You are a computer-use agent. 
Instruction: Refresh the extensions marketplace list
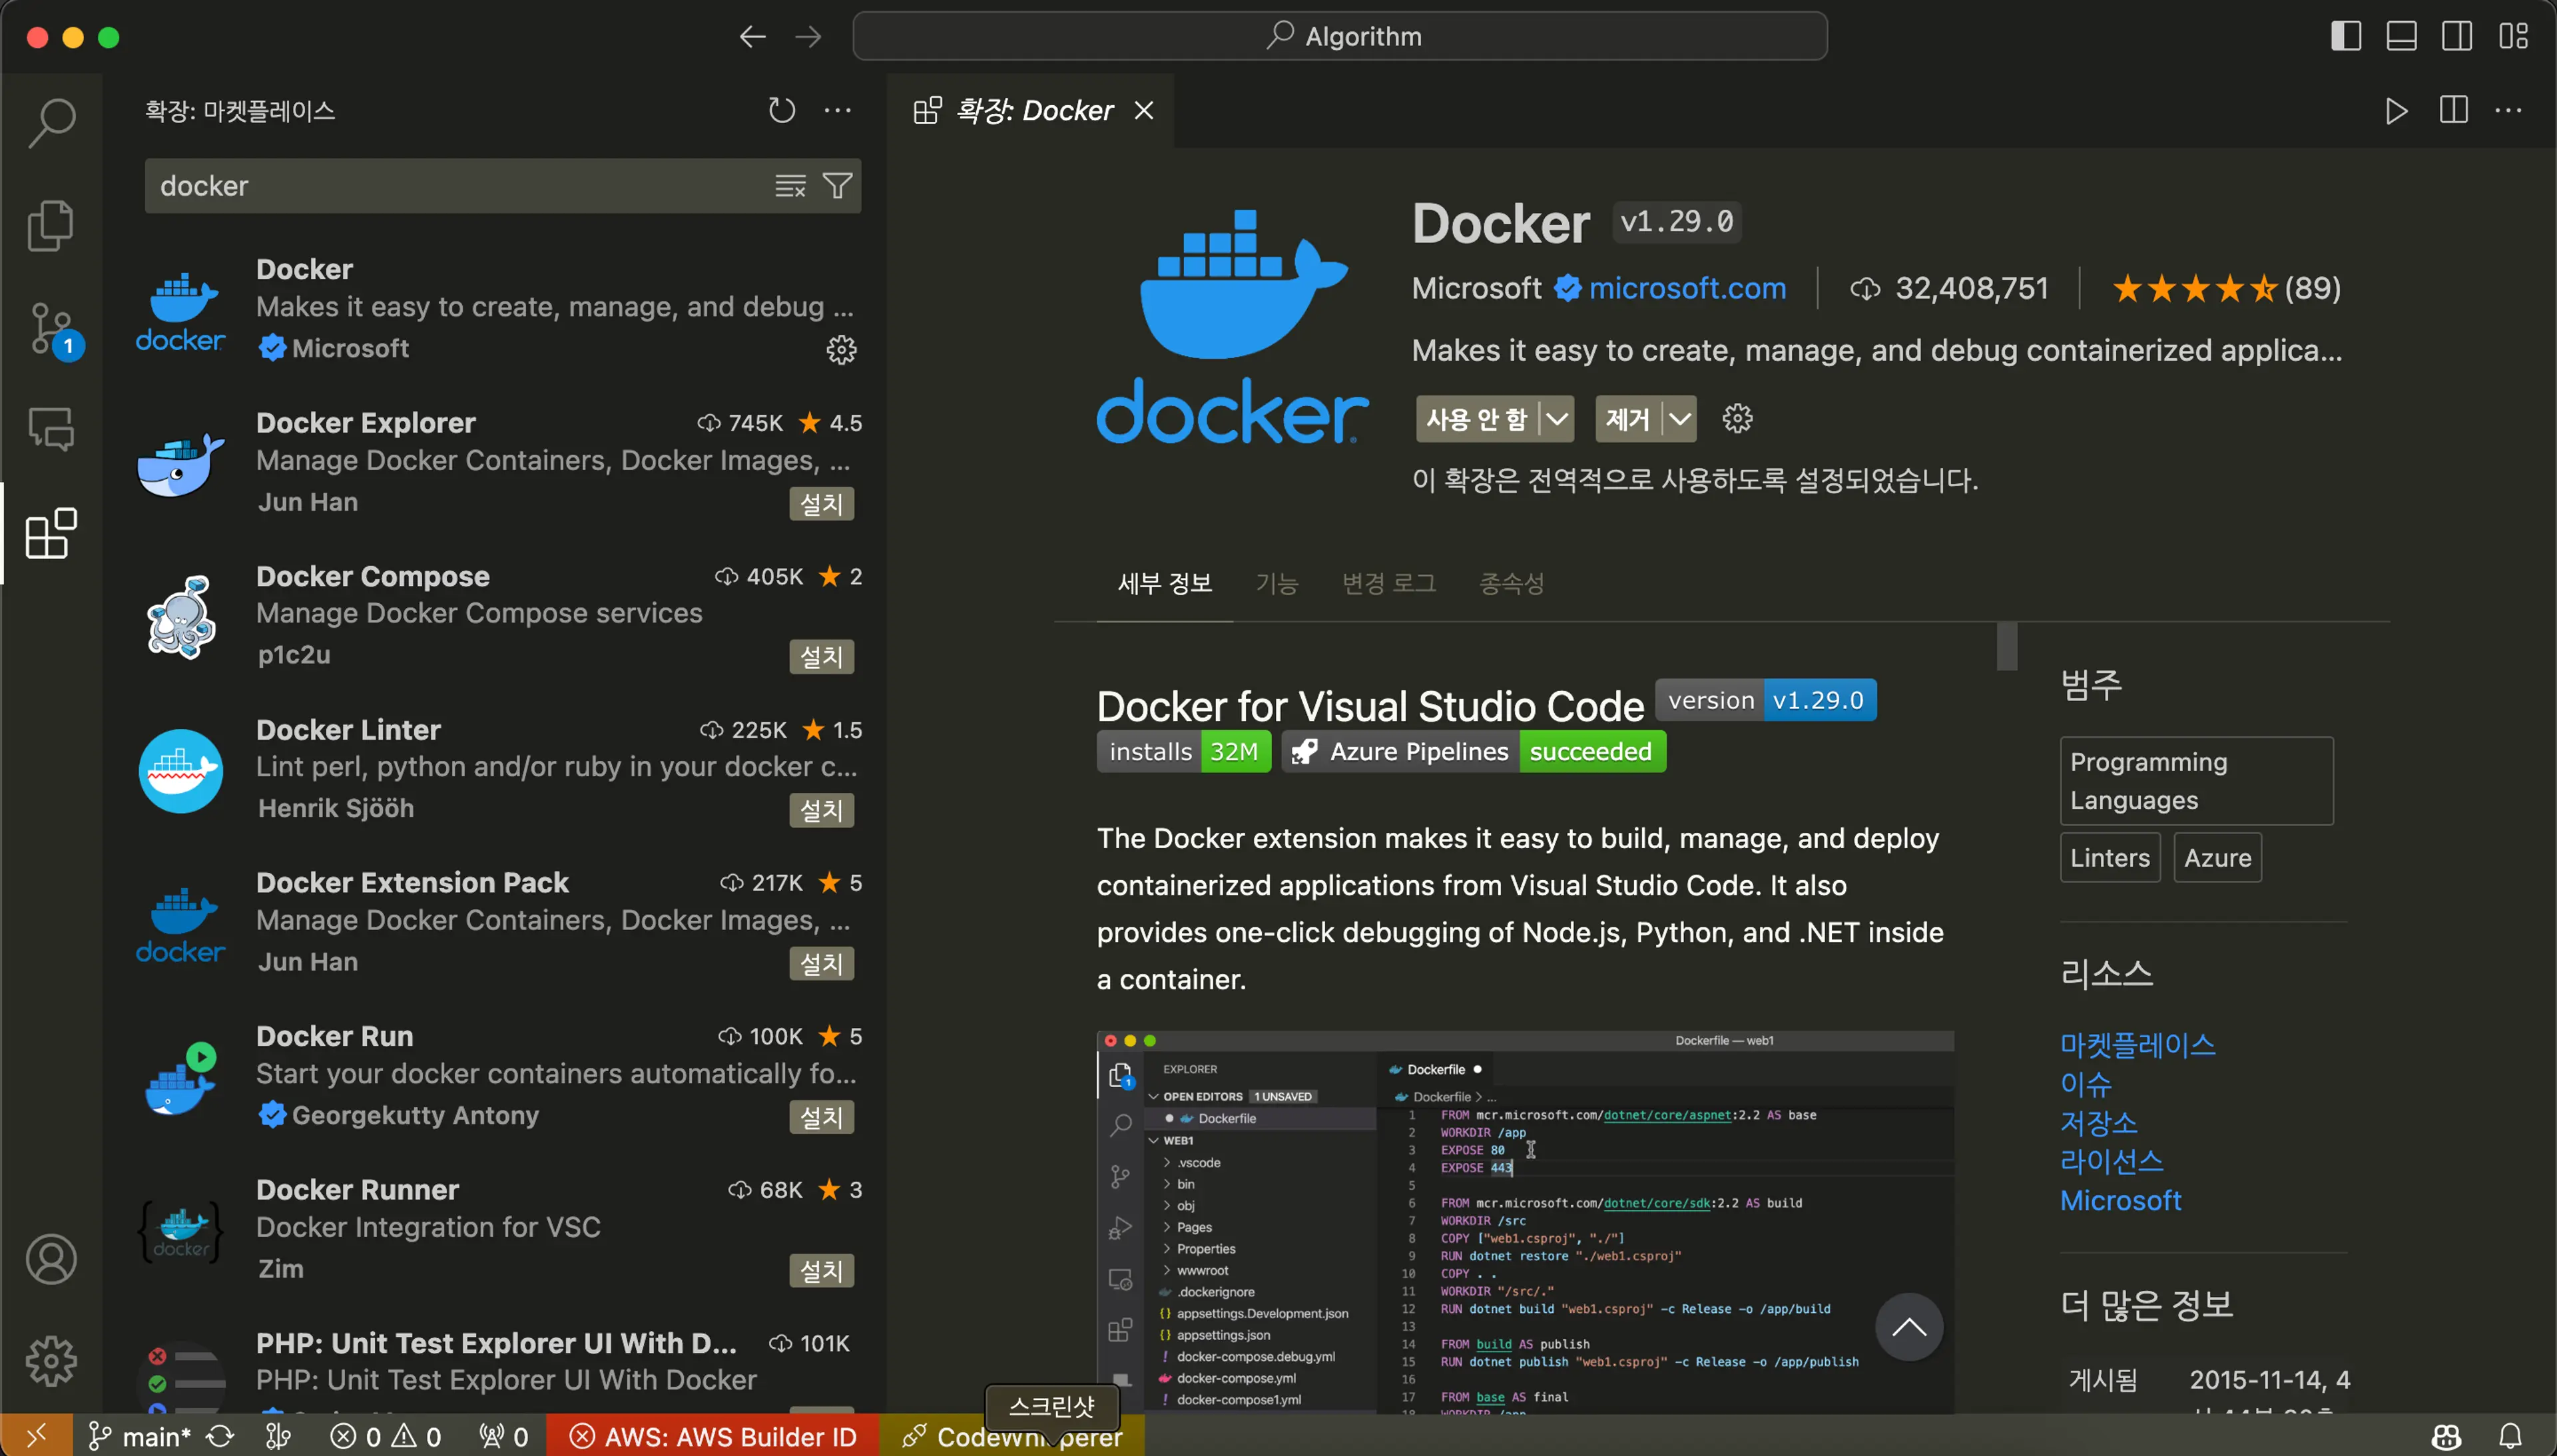click(x=782, y=110)
